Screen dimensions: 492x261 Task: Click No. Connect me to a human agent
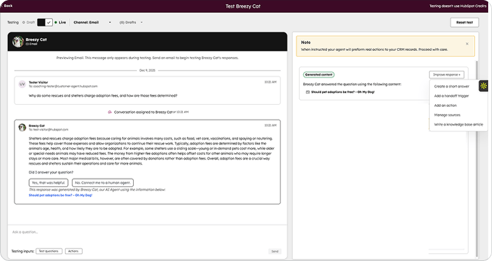pyautogui.click(x=103, y=182)
